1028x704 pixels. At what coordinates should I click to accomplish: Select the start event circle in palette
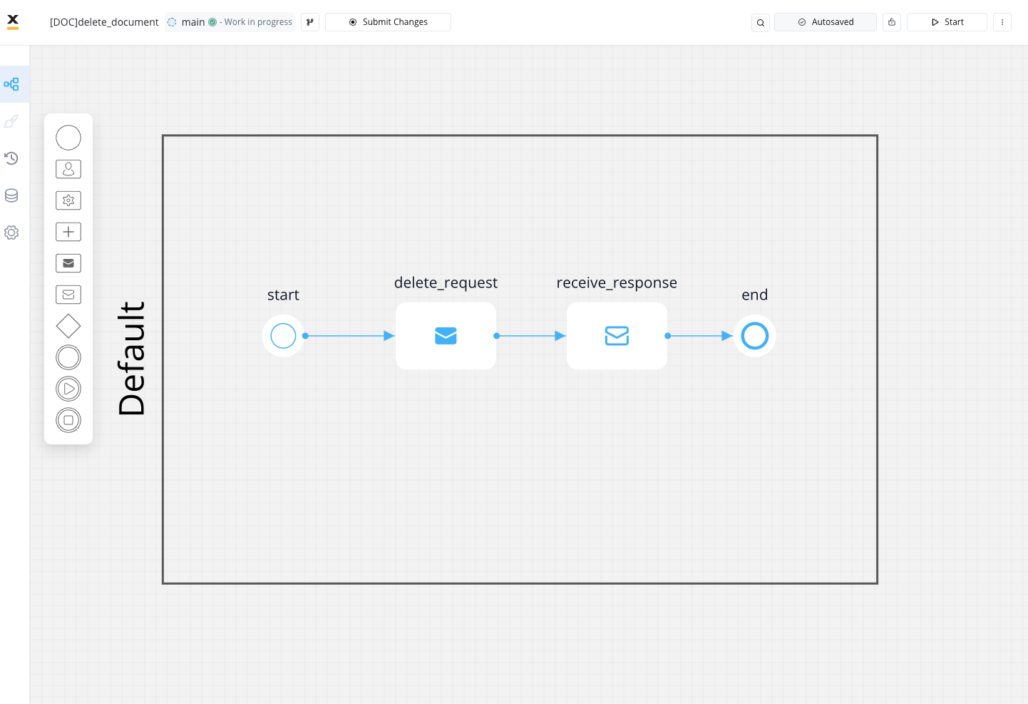click(68, 138)
